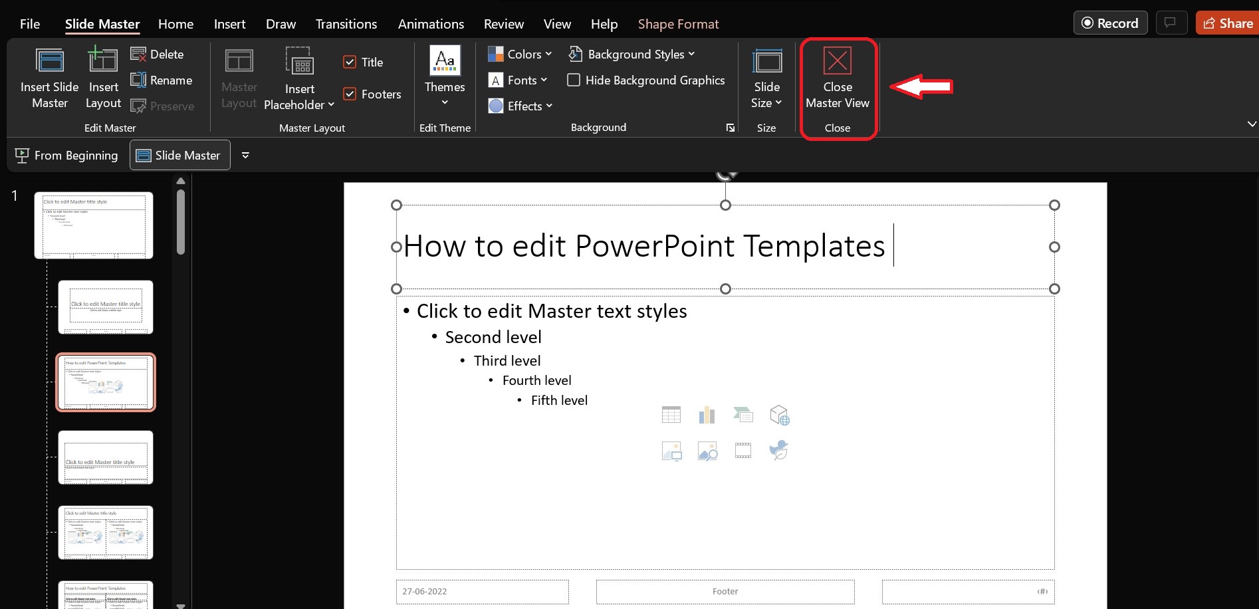Click the Stock Images placeholder icon
The width and height of the screenshot is (1259, 609).
(707, 451)
